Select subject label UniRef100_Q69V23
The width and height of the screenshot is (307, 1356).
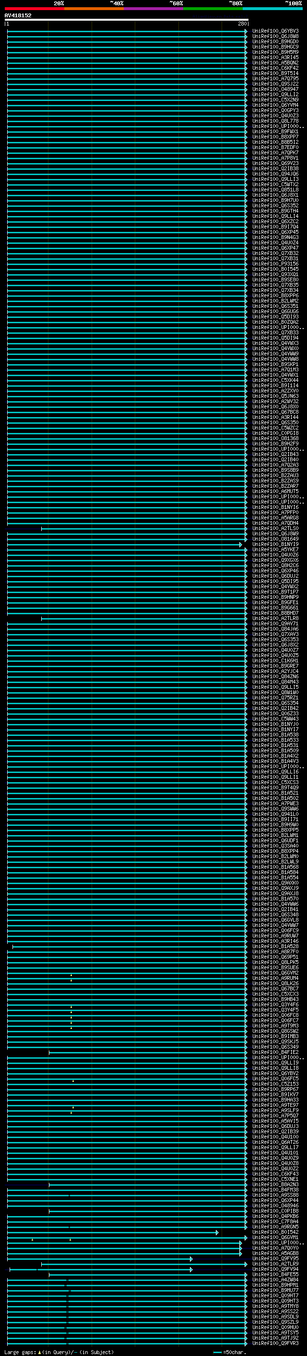(275, 163)
